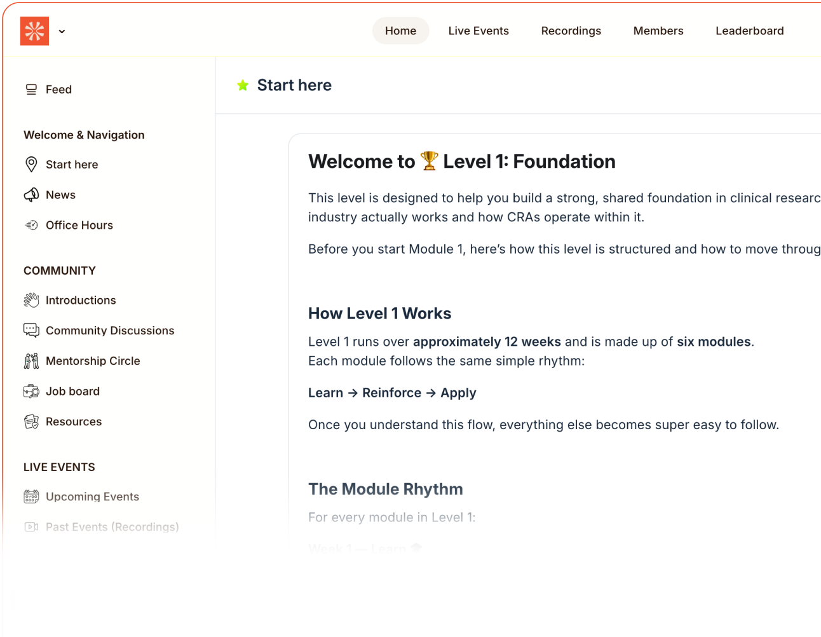Click the Welcome to Level 1: Foundation heading
This screenshot has width=821, height=637.
point(462,161)
